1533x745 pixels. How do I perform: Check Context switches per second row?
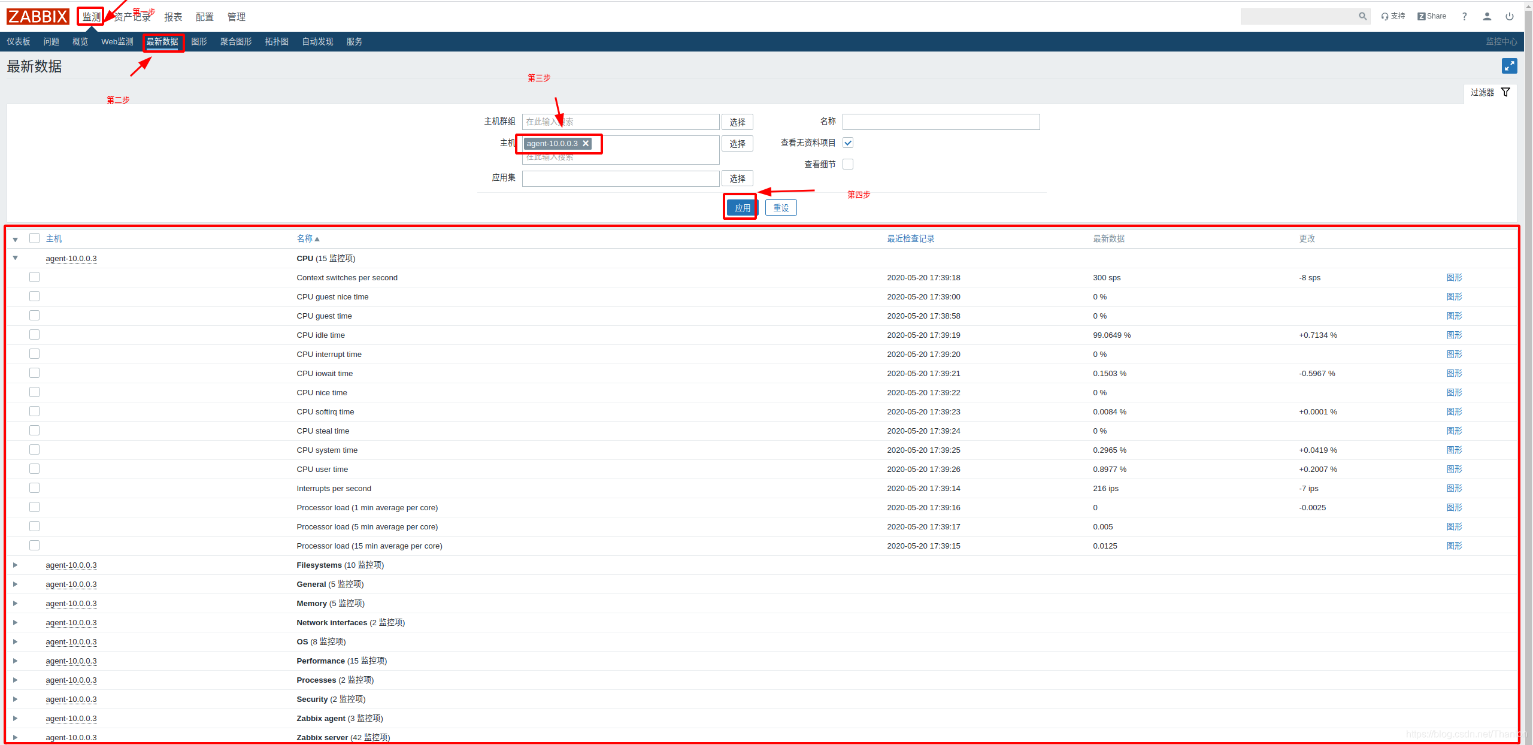tap(34, 277)
